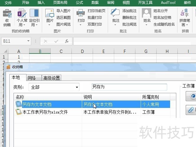
Task: Switch to the 审阅 ribbon tab
Action: point(111,3)
